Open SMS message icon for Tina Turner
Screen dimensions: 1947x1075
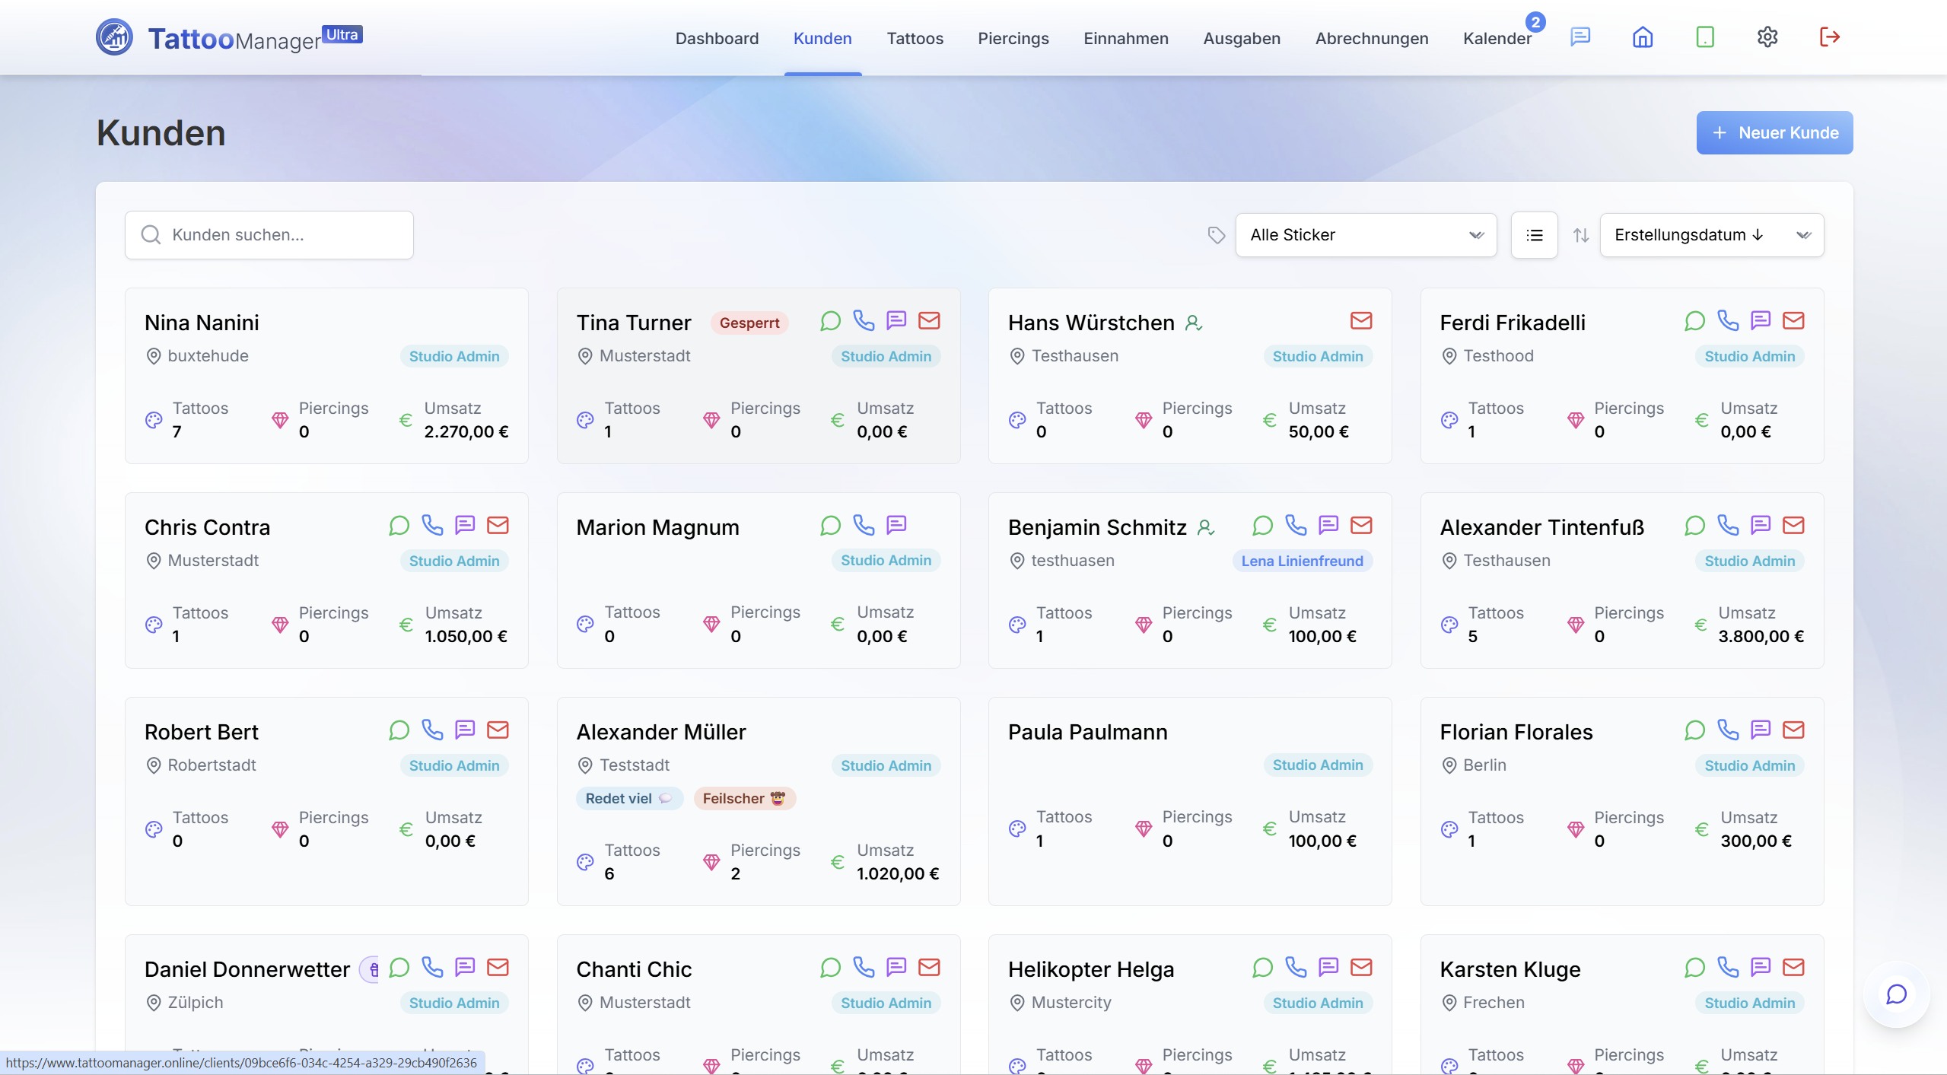[x=896, y=320]
